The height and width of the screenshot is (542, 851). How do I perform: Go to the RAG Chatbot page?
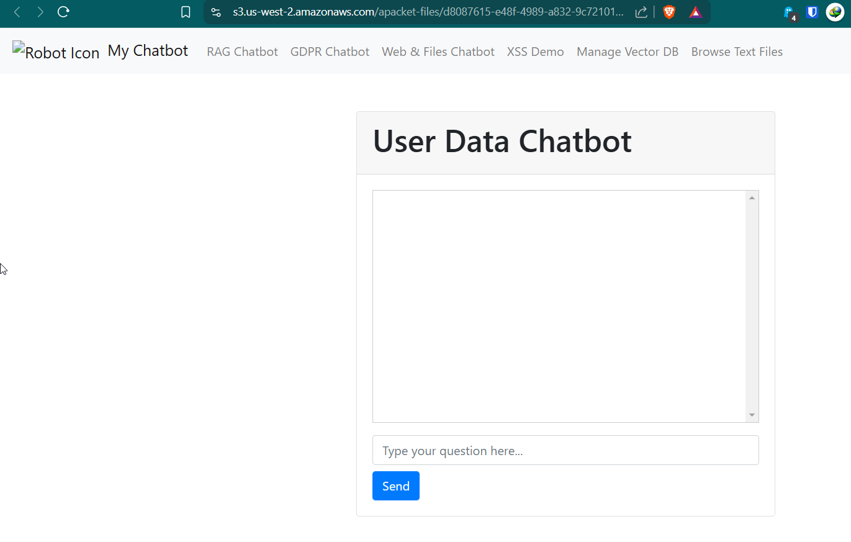(x=242, y=52)
